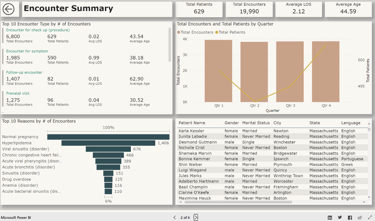Viewport: 375px width, 221px height.
Task: Click table scroll left arrow
Action: 180,202
